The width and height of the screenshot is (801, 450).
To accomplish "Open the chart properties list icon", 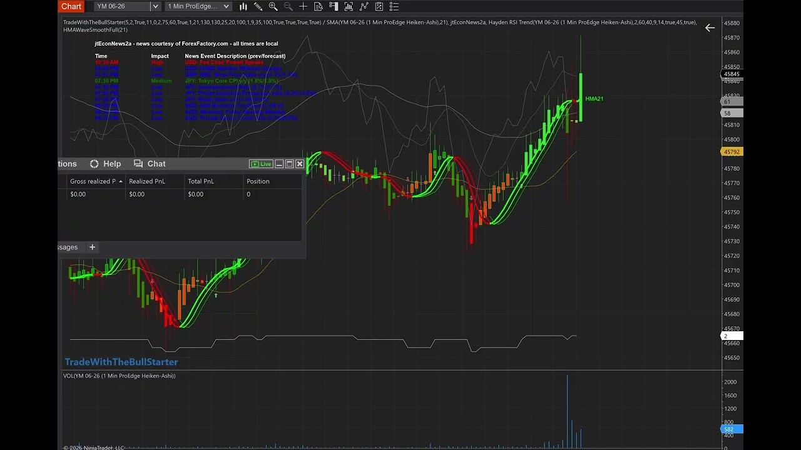I will click(394, 6).
